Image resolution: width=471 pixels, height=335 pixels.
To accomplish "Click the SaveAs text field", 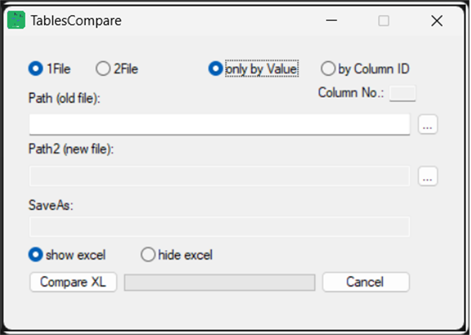I will [x=219, y=226].
